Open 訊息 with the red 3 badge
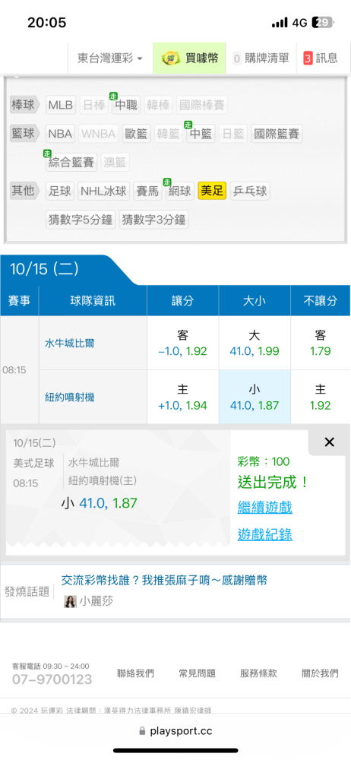Viewport: 351px width, 760px height. 321,59
